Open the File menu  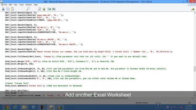[6, 5]
